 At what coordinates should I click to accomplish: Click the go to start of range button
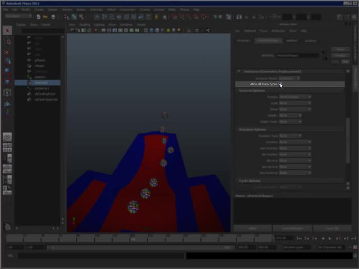click(299, 238)
